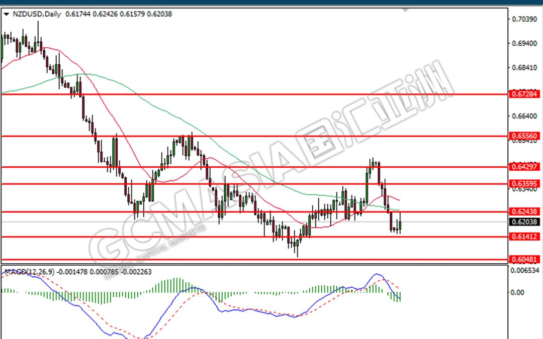The image size is (543, 339).
Task: Click the 0.63595 level price label
Action: point(524,184)
